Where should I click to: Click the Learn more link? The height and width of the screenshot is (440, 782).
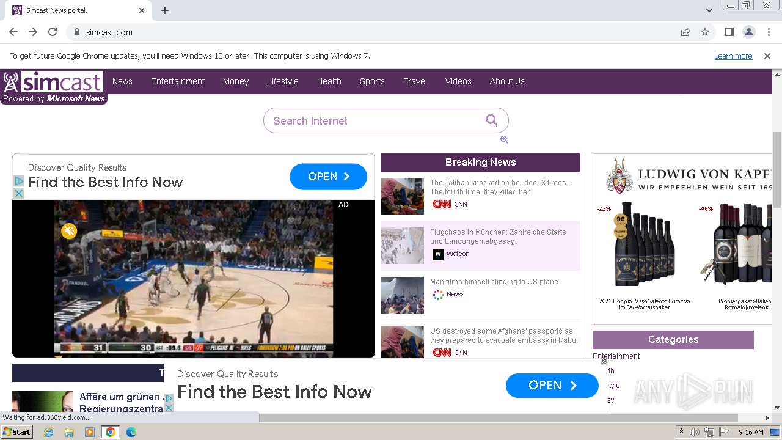733,56
